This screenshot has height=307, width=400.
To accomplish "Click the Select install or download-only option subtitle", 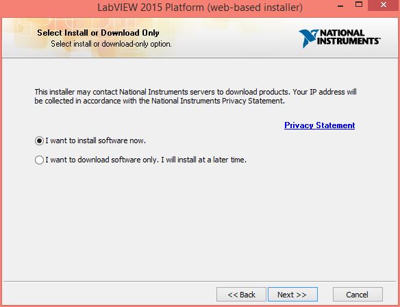I will [111, 44].
